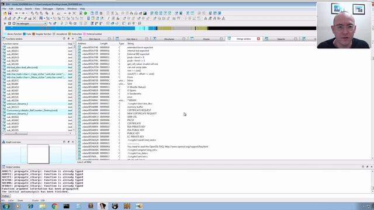Screen dimensions: 374x210
Task: Click the Output window panel icon
Action: pos(4,167)
